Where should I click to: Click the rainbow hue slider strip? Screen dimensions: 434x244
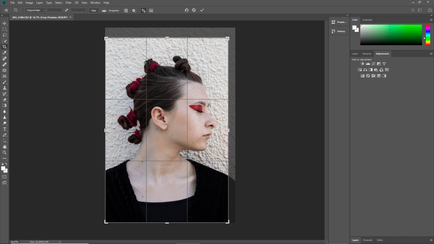[428, 35]
